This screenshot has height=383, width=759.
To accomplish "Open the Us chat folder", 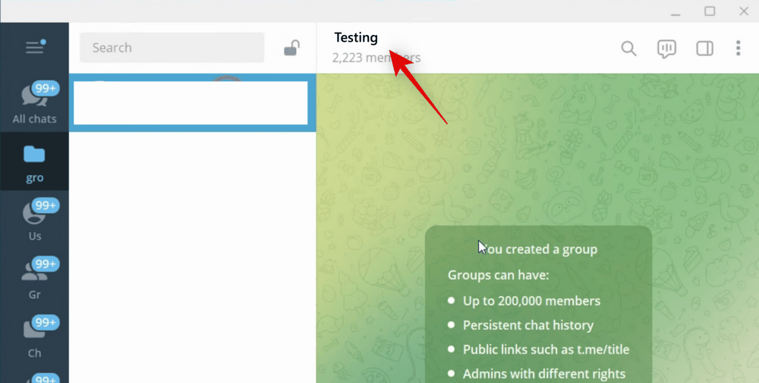I will click(34, 220).
